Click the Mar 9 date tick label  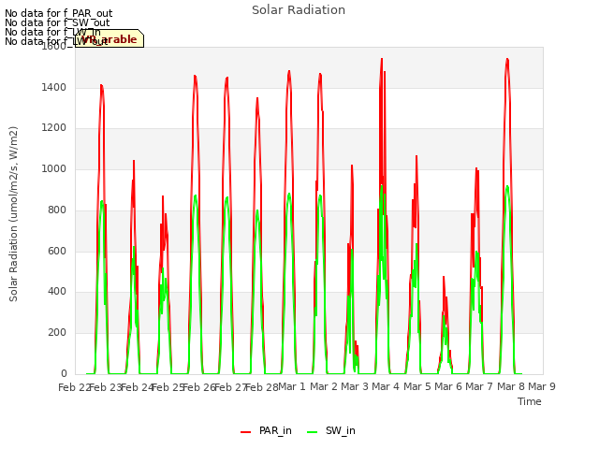click(x=542, y=386)
